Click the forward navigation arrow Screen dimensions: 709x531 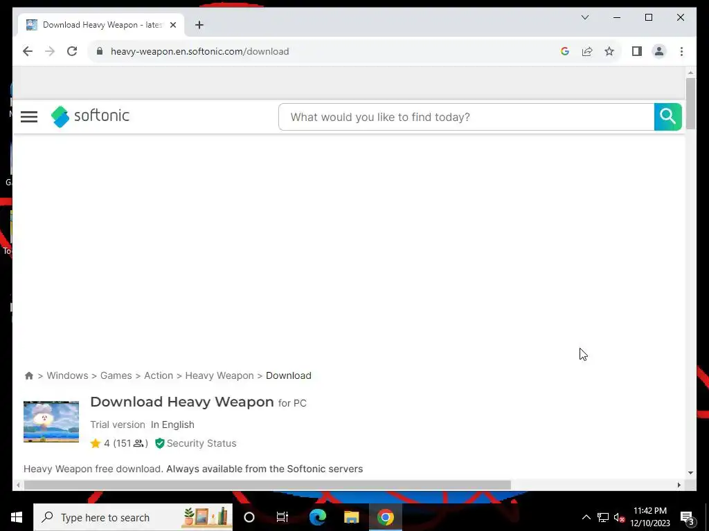tap(50, 51)
